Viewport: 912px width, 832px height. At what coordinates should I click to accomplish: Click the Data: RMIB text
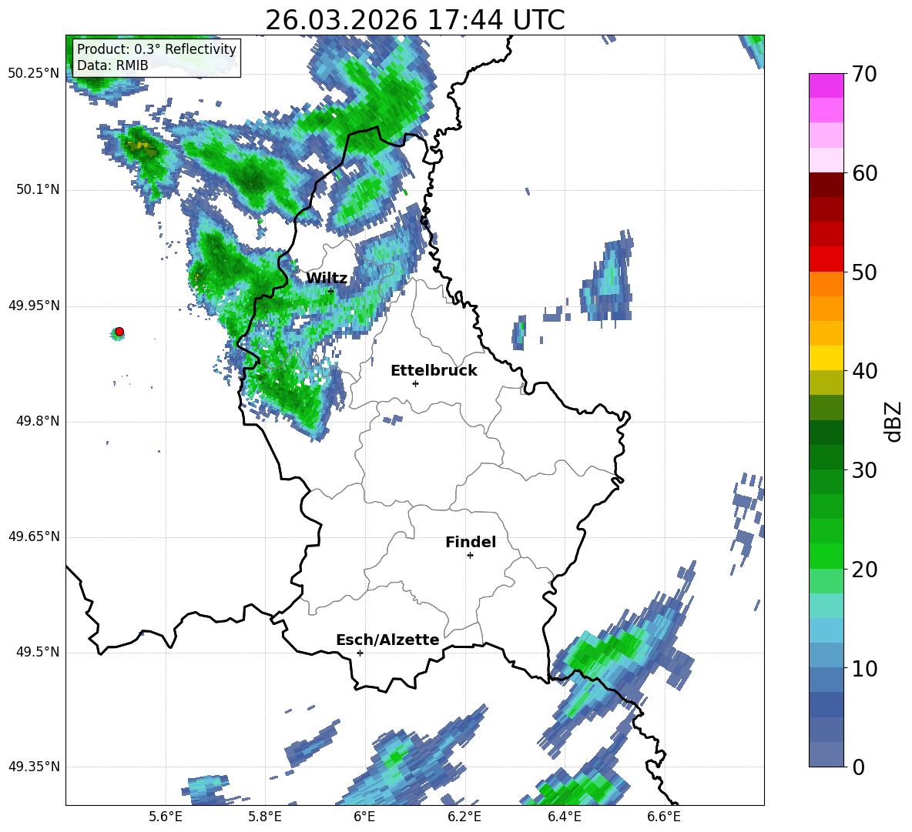point(112,65)
